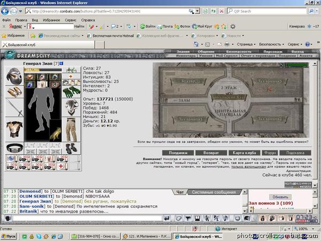The height and width of the screenshot is (241, 321).
Task: Select the Чат tab
Action: [180, 192]
